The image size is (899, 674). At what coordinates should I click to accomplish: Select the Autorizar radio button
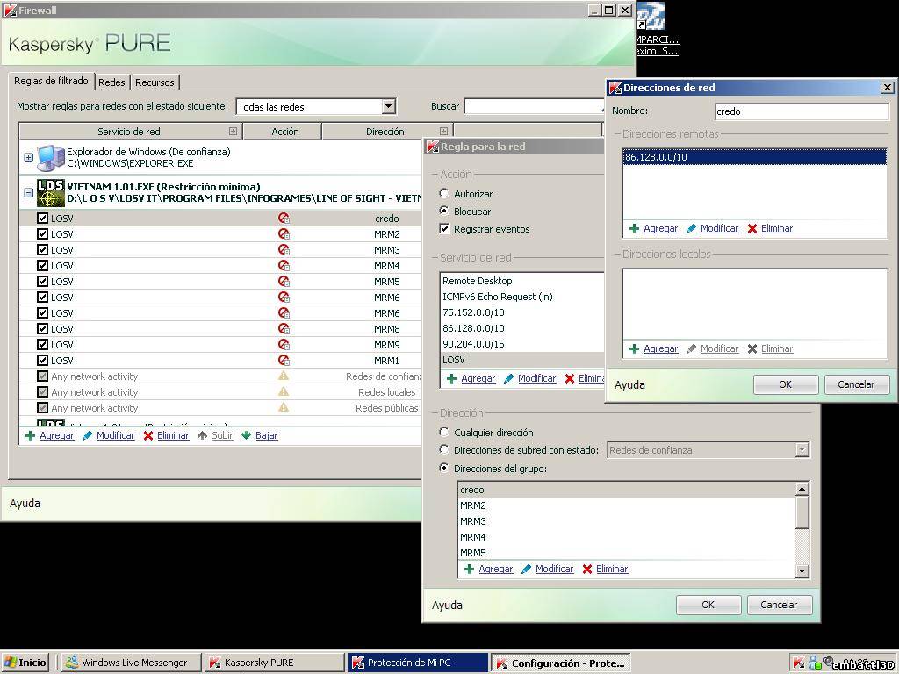tap(444, 194)
